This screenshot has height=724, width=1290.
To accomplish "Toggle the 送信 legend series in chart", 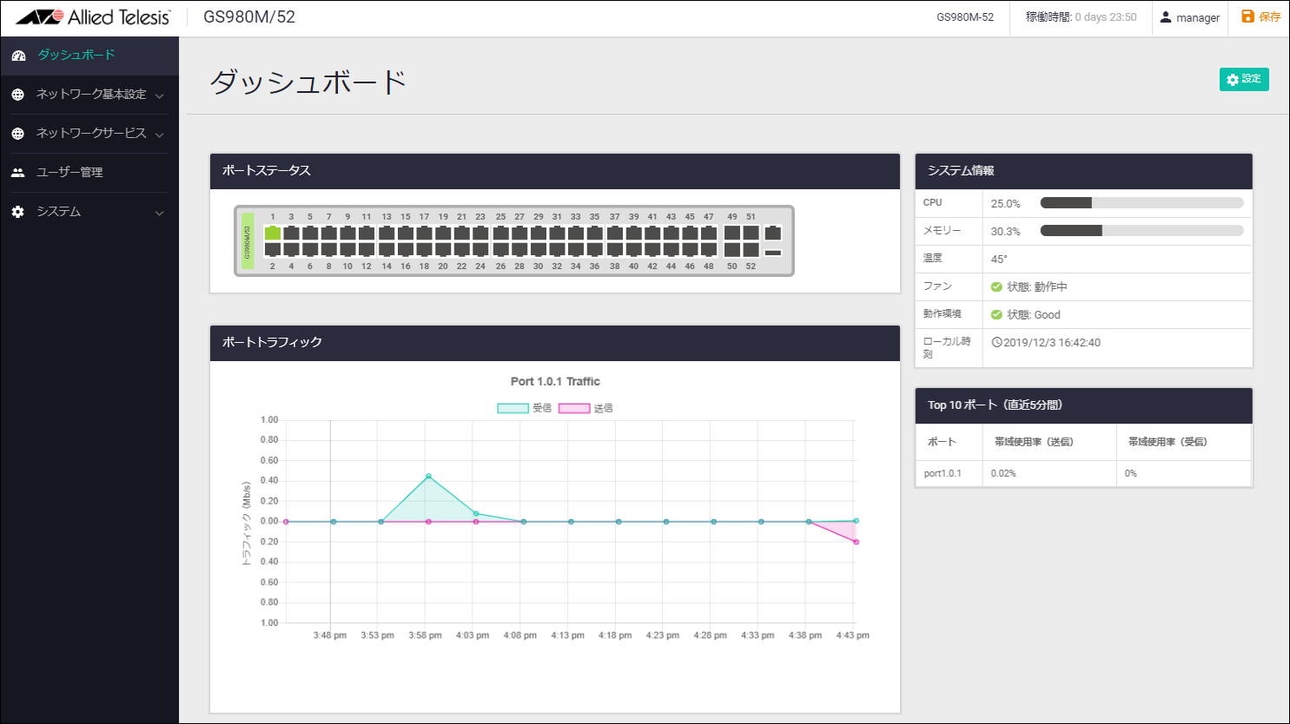I will click(574, 408).
